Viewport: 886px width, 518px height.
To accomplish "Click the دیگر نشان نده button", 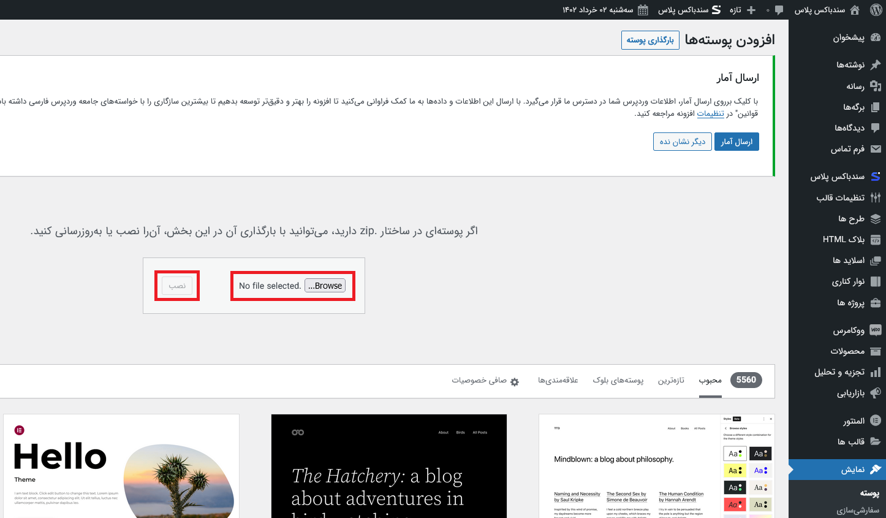I will (683, 142).
